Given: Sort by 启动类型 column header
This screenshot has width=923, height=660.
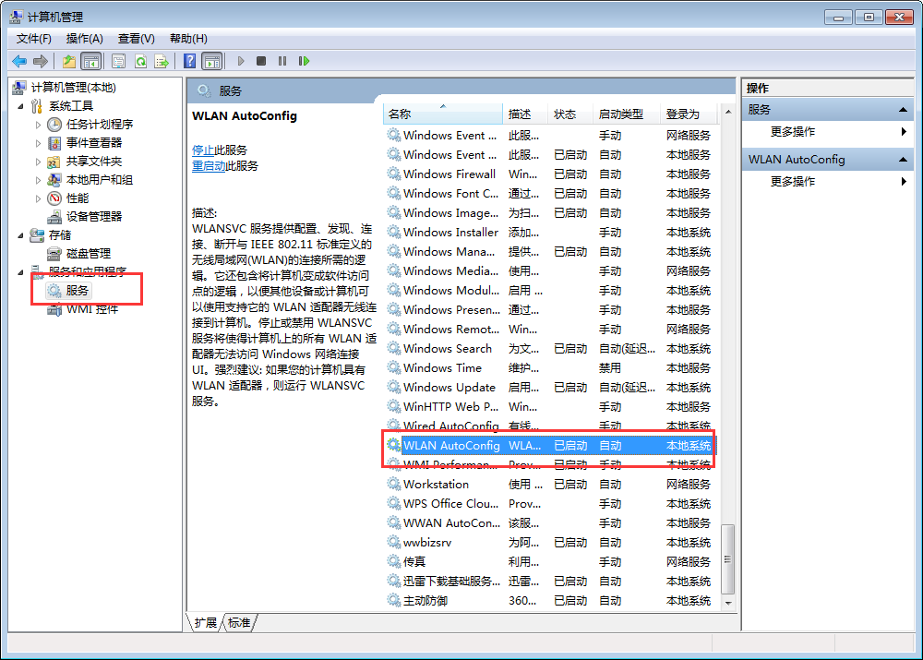Looking at the screenshot, I should [x=627, y=114].
